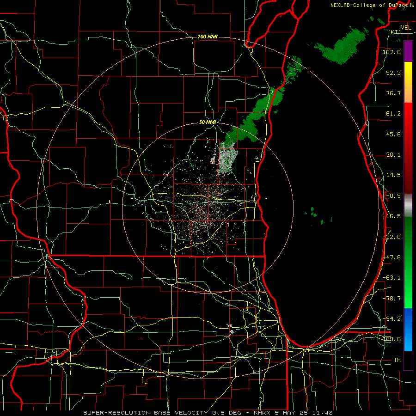Click the 14.5 scale value
The width and height of the screenshot is (416, 416).
click(393, 175)
